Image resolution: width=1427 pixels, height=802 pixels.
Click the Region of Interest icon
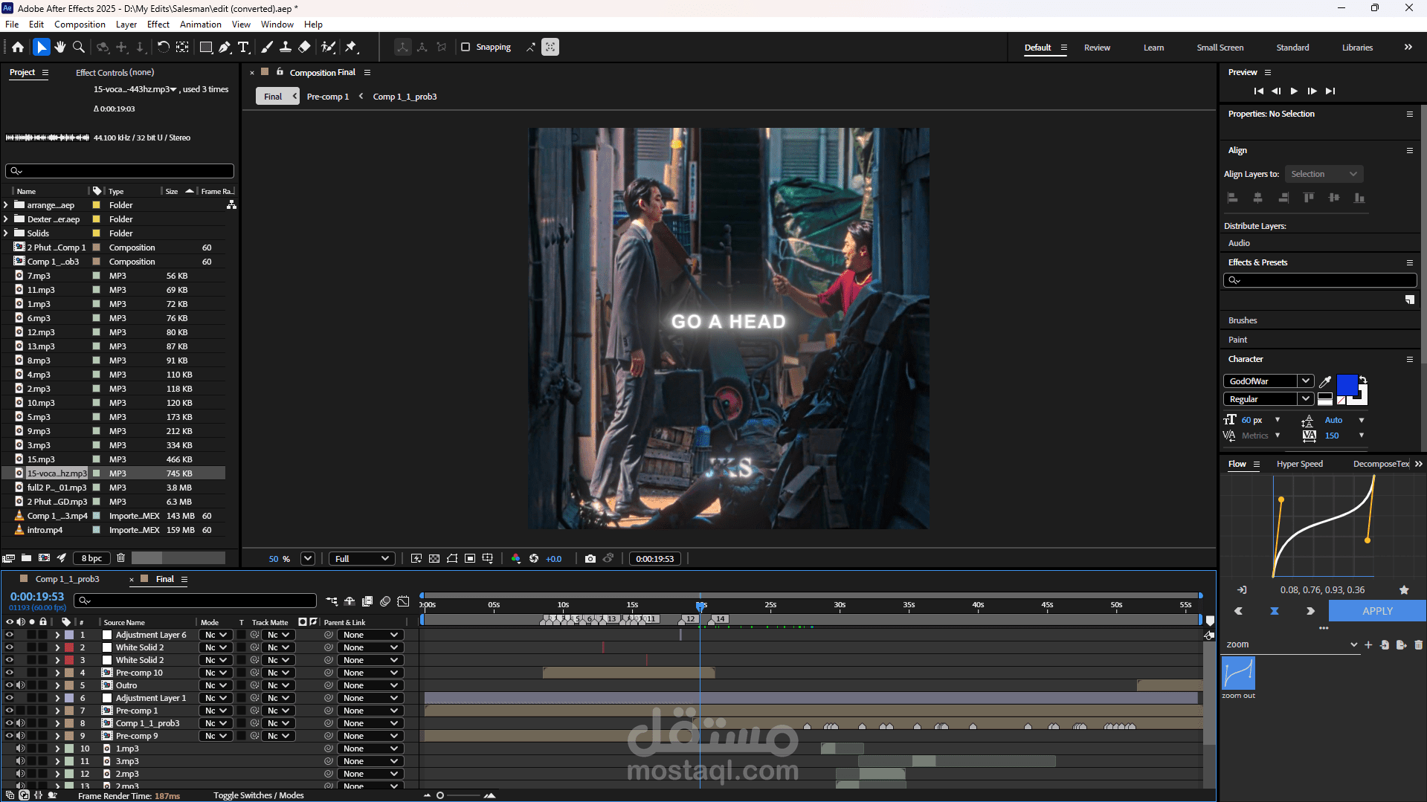[x=470, y=559]
